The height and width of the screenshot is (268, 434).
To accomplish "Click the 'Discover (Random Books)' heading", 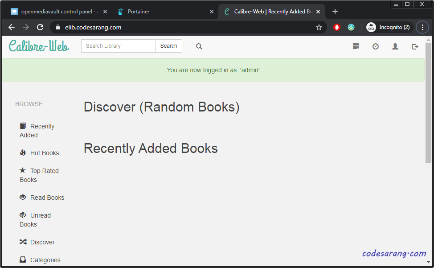I will (x=162, y=107).
